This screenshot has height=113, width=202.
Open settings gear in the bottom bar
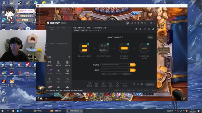pyautogui.click(x=142, y=84)
